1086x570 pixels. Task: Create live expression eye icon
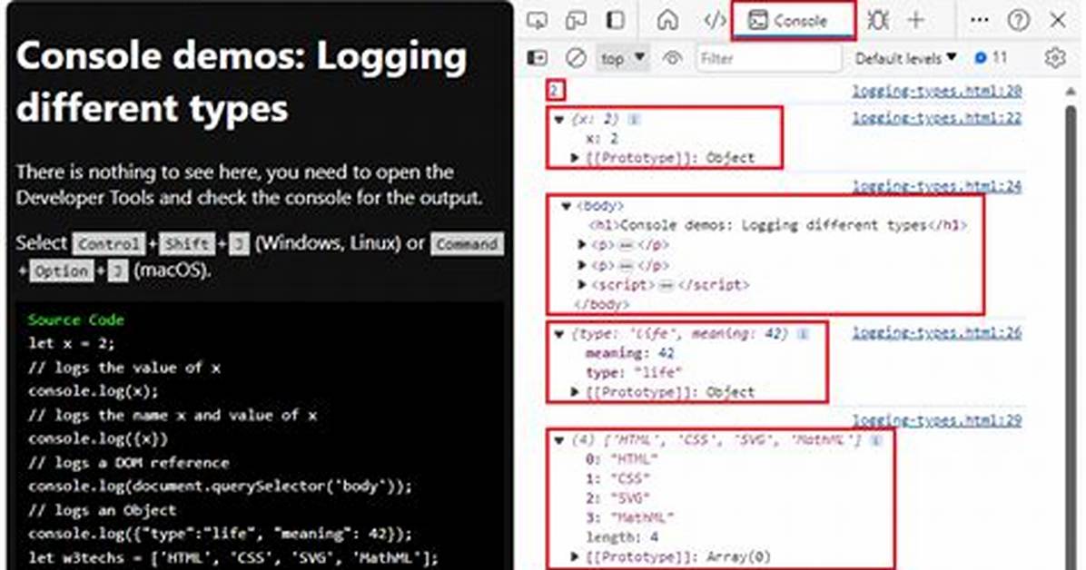click(672, 58)
